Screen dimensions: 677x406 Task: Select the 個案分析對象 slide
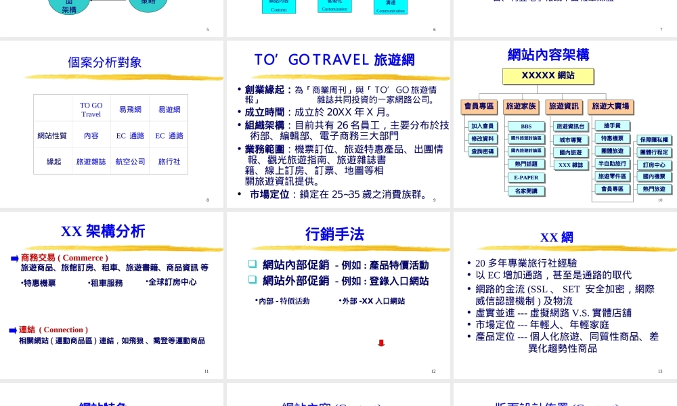tap(104, 62)
